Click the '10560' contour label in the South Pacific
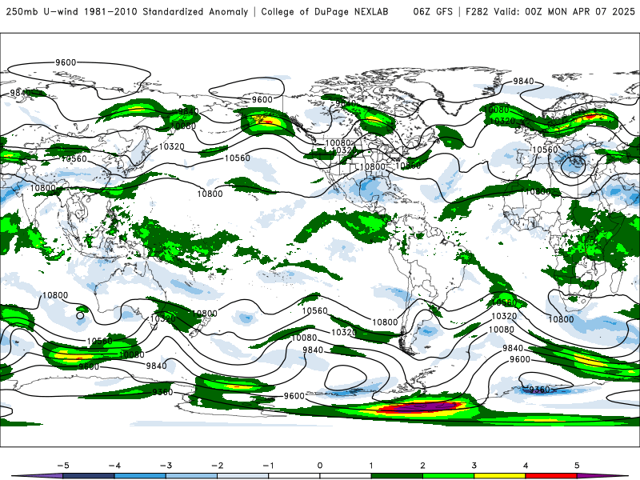This screenshot has height=480, width=640. click(314, 311)
